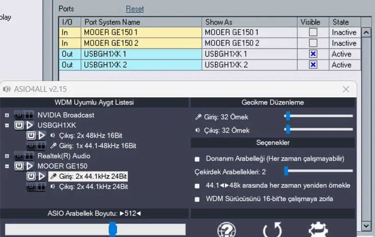The width and height of the screenshot is (375, 237).
Task: Click play icon next to MOOER GE150
Action: [x=30, y=166]
